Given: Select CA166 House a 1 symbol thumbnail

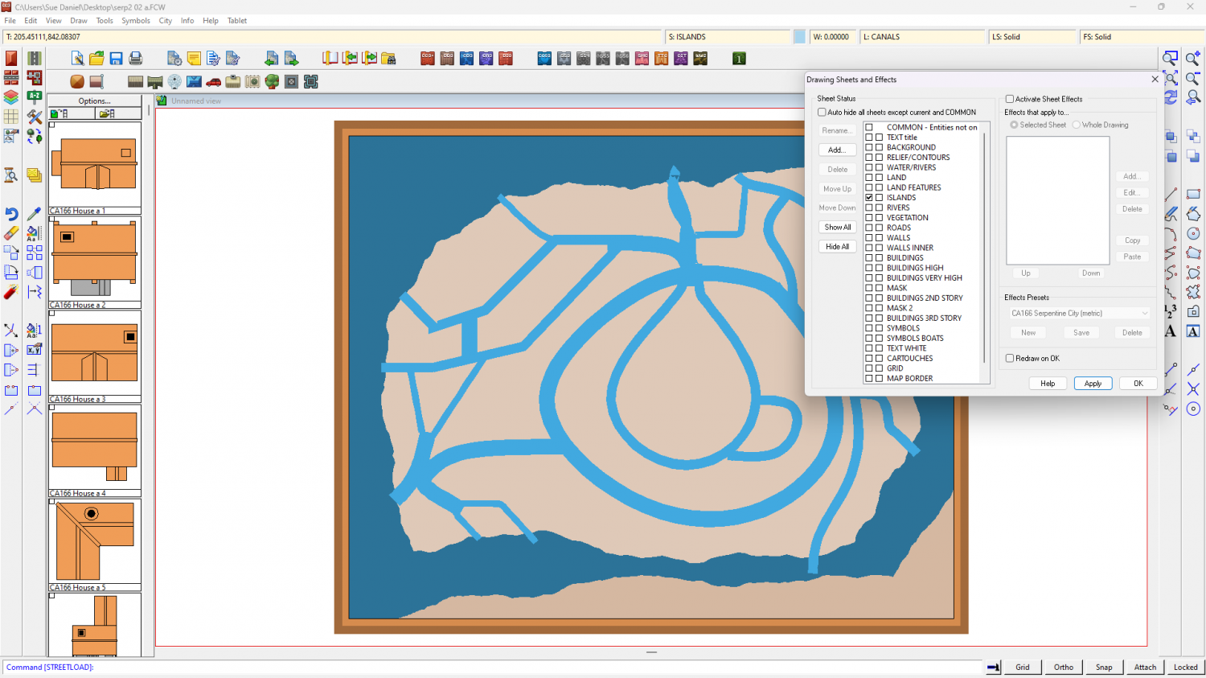Looking at the screenshot, I should point(95,168).
